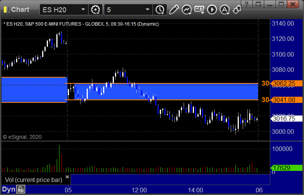
Task: Open the symbol settings gear icon
Action: 95,10
